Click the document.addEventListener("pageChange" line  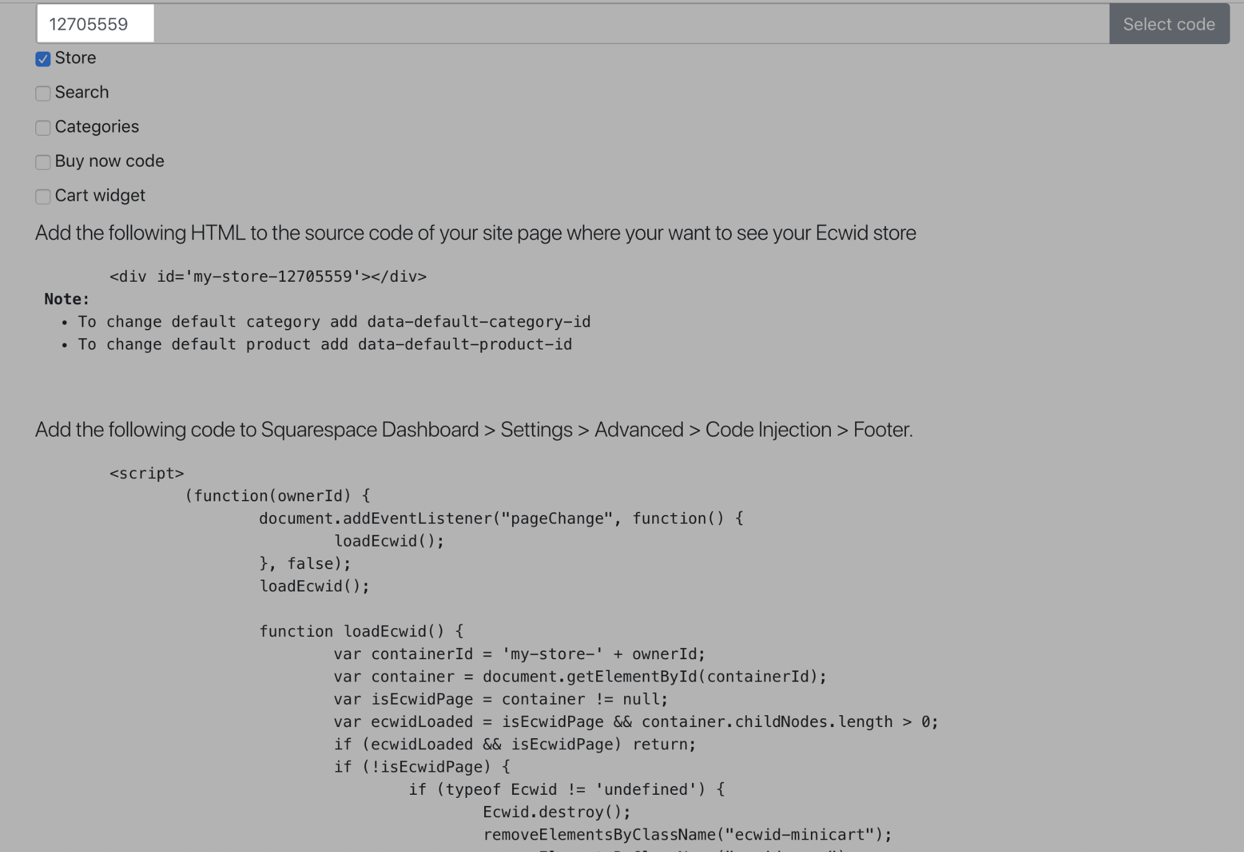point(502,518)
